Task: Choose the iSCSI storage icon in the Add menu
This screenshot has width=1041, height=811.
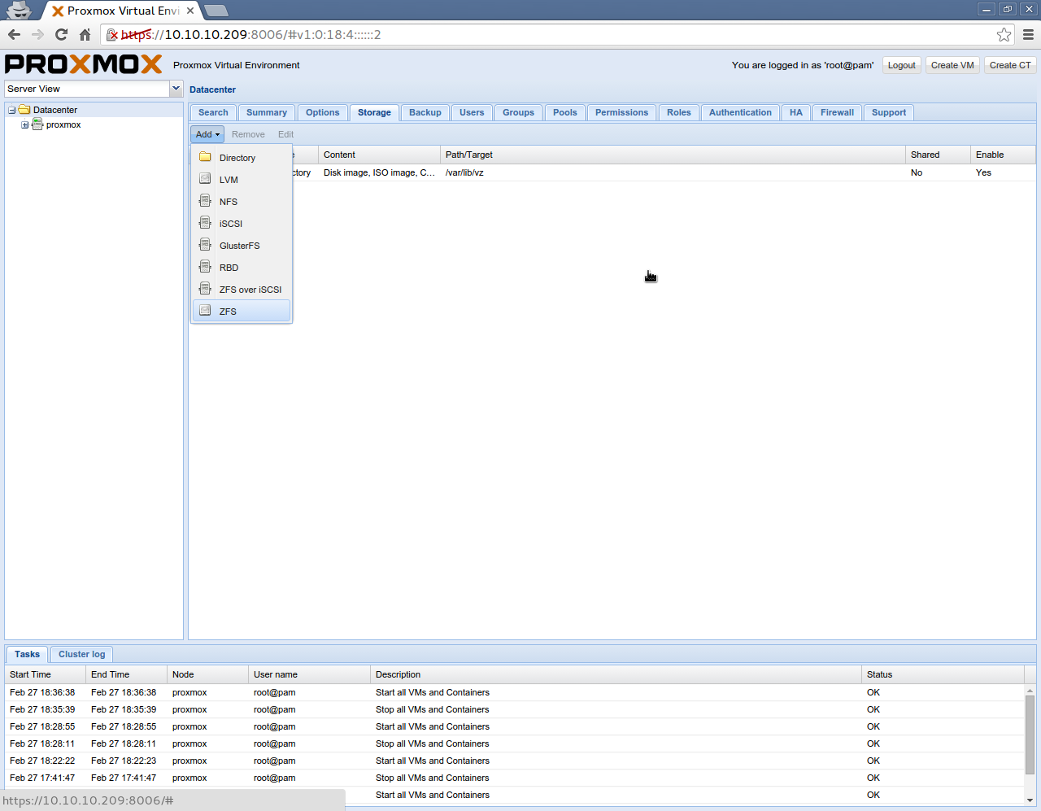Action: (205, 223)
